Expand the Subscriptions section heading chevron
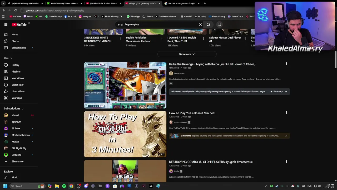Screen dimensions: 337x190 click(x=23, y=108)
